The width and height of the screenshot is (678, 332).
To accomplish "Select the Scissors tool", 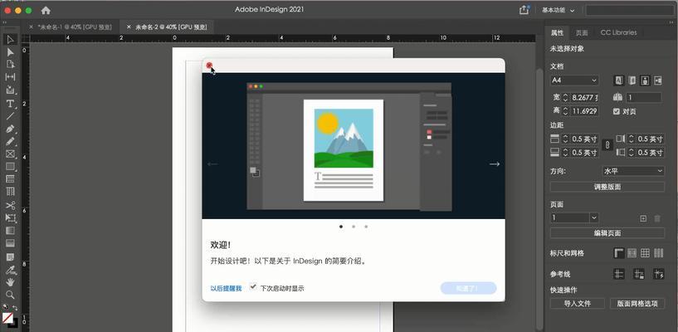I will pos(11,205).
